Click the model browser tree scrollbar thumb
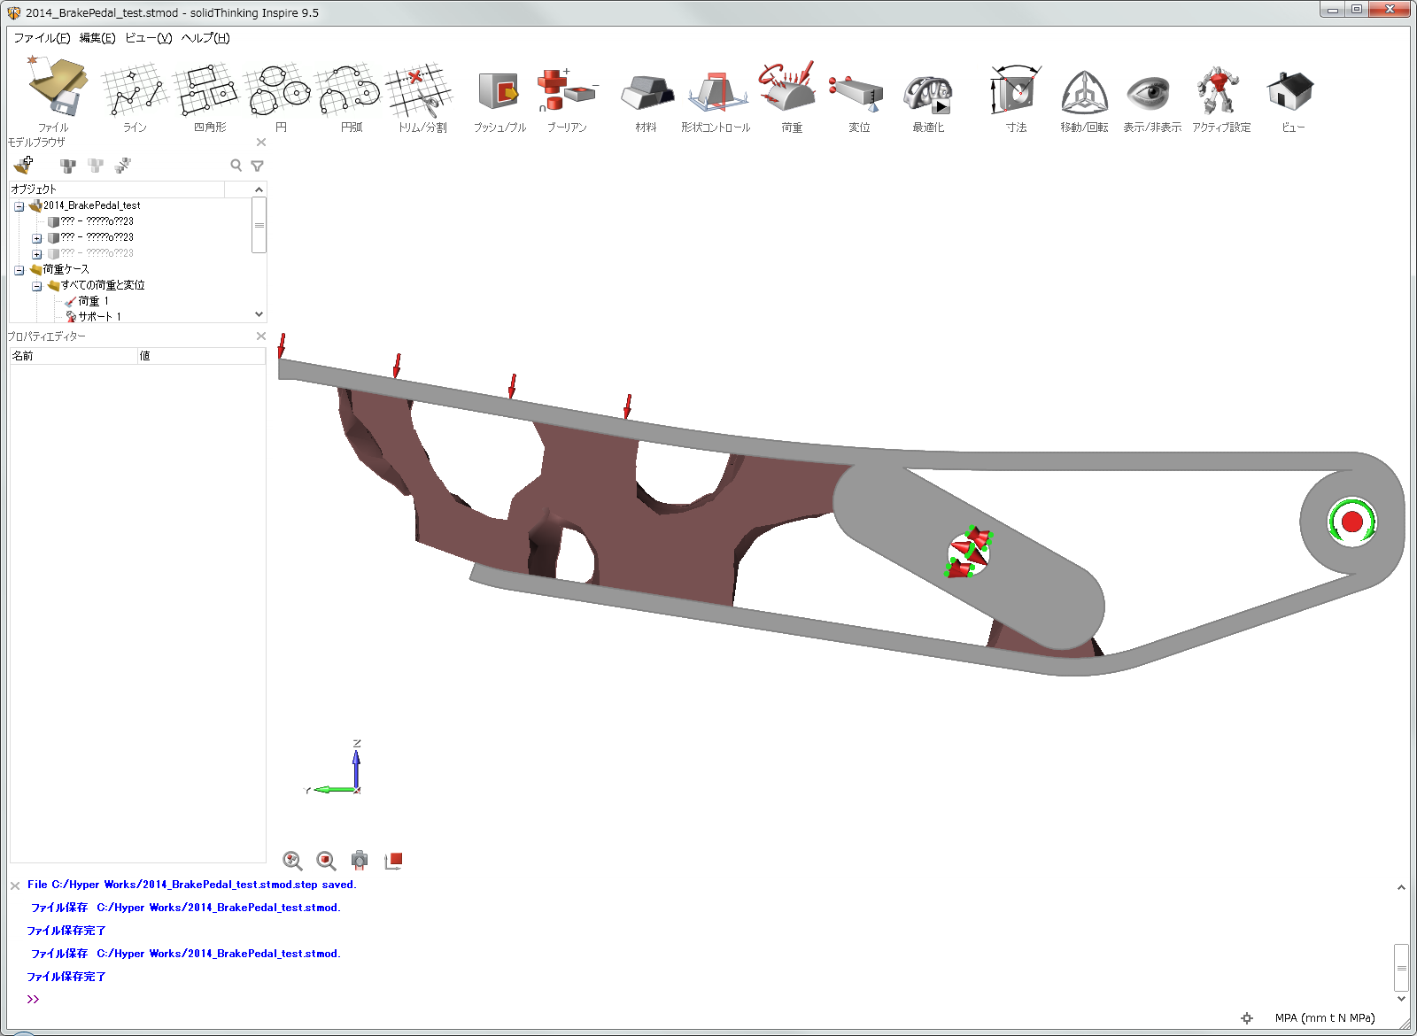This screenshot has height=1036, width=1417. pos(259,225)
